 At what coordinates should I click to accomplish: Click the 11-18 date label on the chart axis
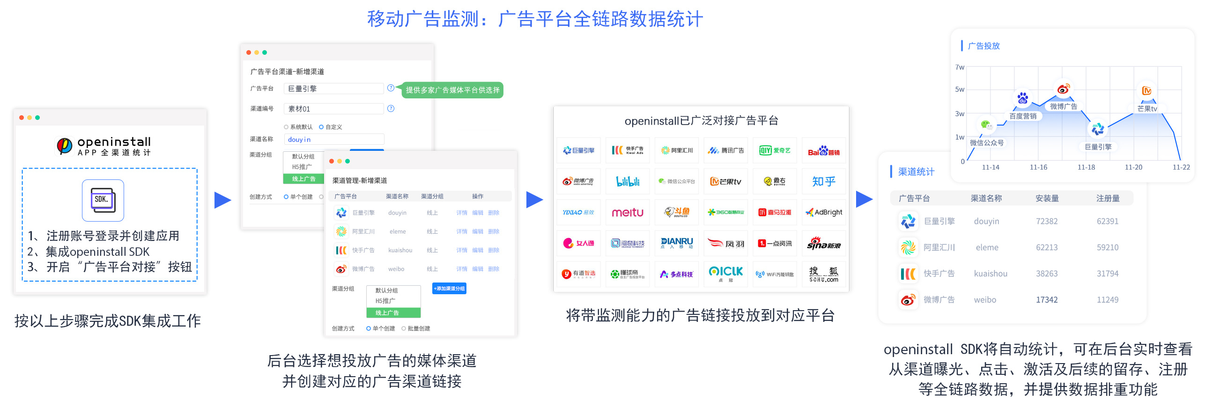pyautogui.click(x=1086, y=167)
